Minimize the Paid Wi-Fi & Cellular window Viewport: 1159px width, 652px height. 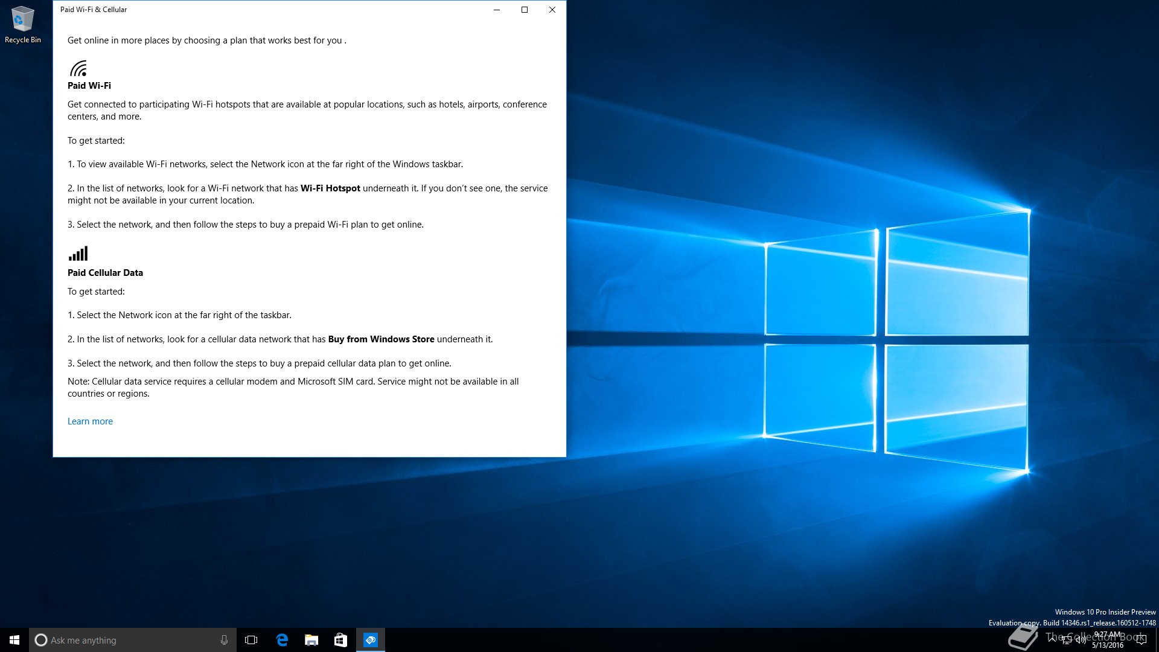pos(497,10)
